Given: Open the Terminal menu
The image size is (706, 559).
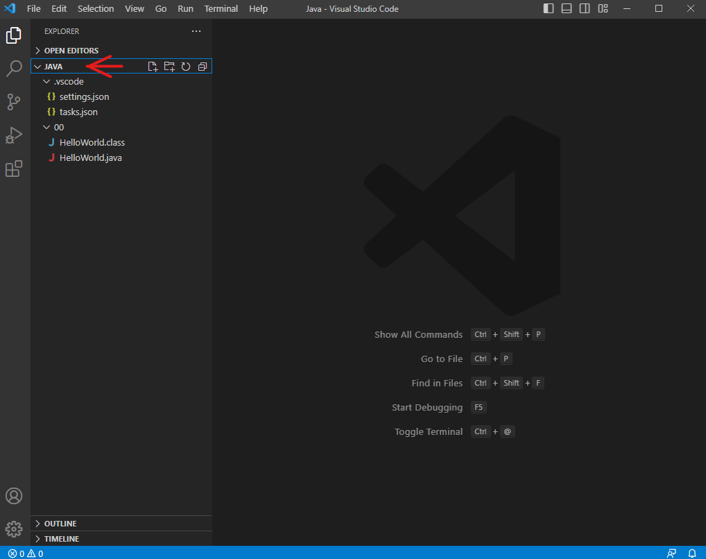Looking at the screenshot, I should pos(221,8).
